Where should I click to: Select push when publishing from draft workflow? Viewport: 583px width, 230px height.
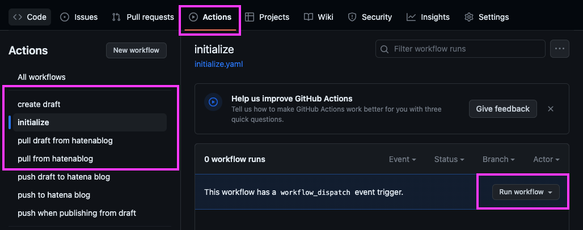click(77, 213)
